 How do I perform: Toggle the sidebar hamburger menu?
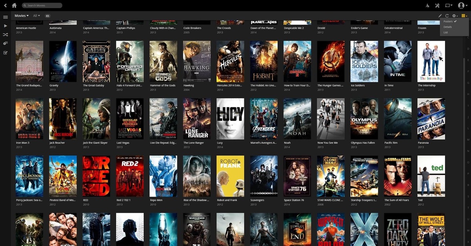tap(5, 17)
